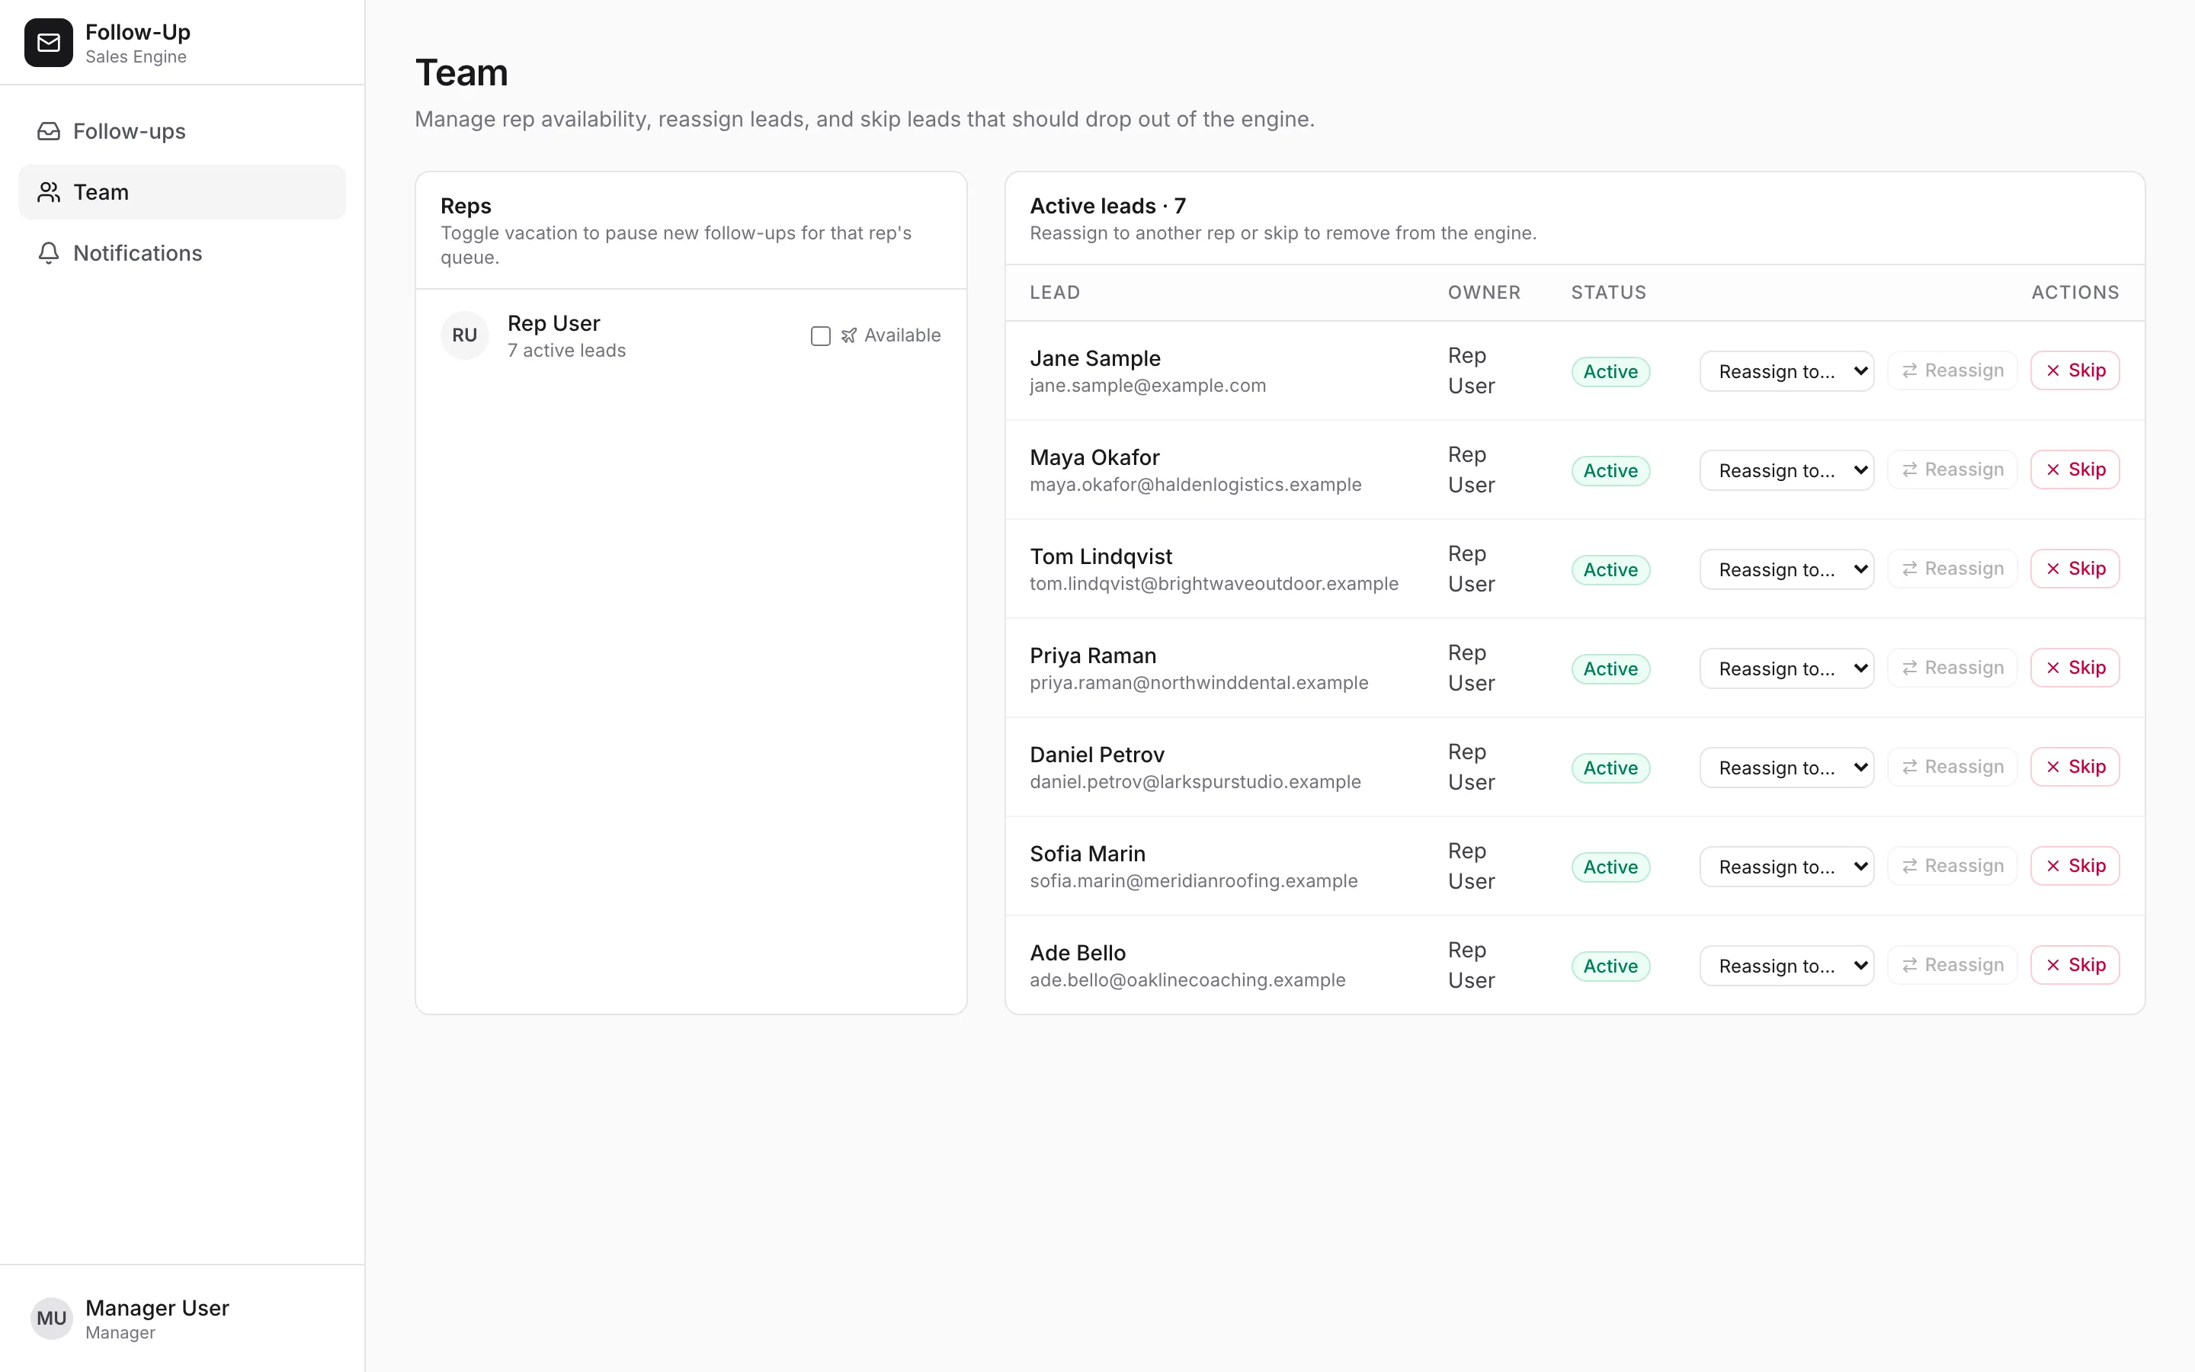Click the Follow-Up mail logo icon
Image resolution: width=2195 pixels, height=1372 pixels.
[x=48, y=43]
